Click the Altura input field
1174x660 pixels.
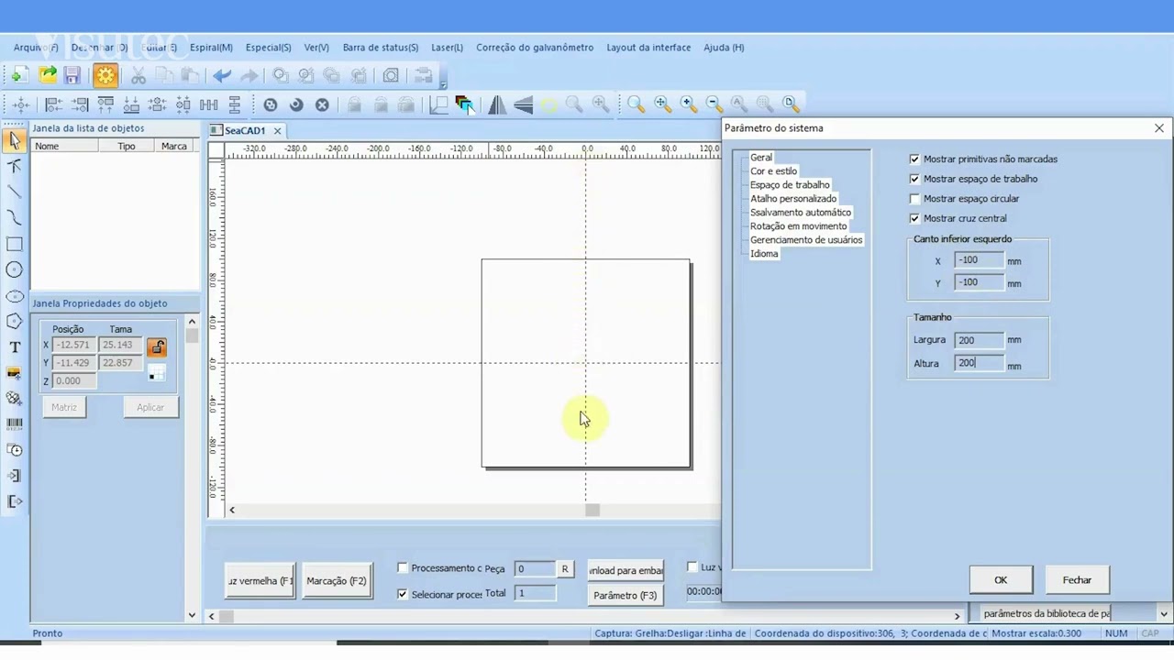(979, 363)
